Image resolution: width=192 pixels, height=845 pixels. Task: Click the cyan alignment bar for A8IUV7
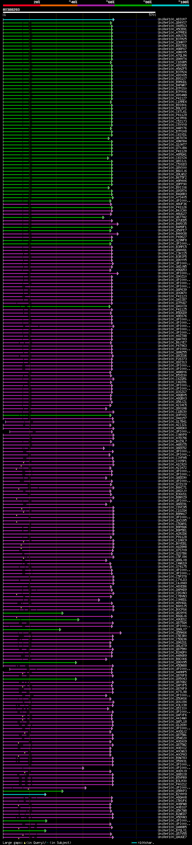(x=58, y=20)
